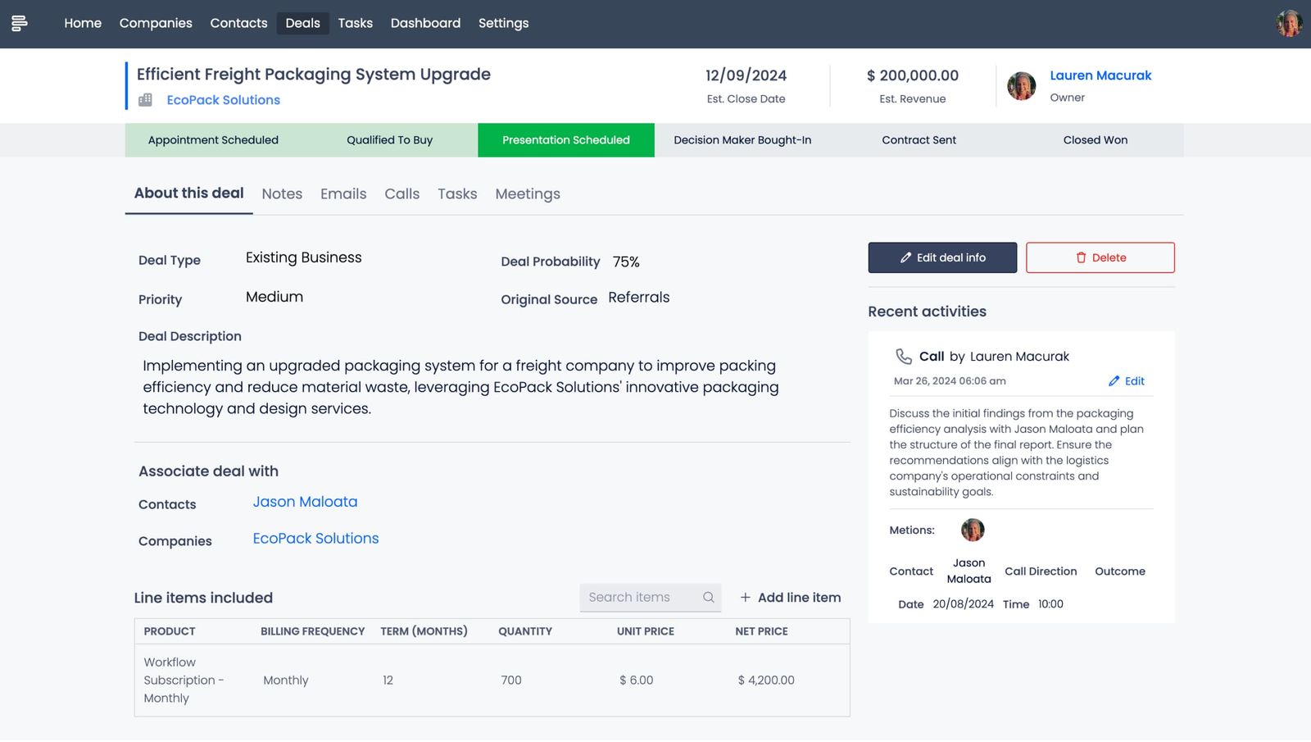Viewport: 1311px width, 742px height.
Task: Click the plus icon on Add line item
Action: [745, 597]
